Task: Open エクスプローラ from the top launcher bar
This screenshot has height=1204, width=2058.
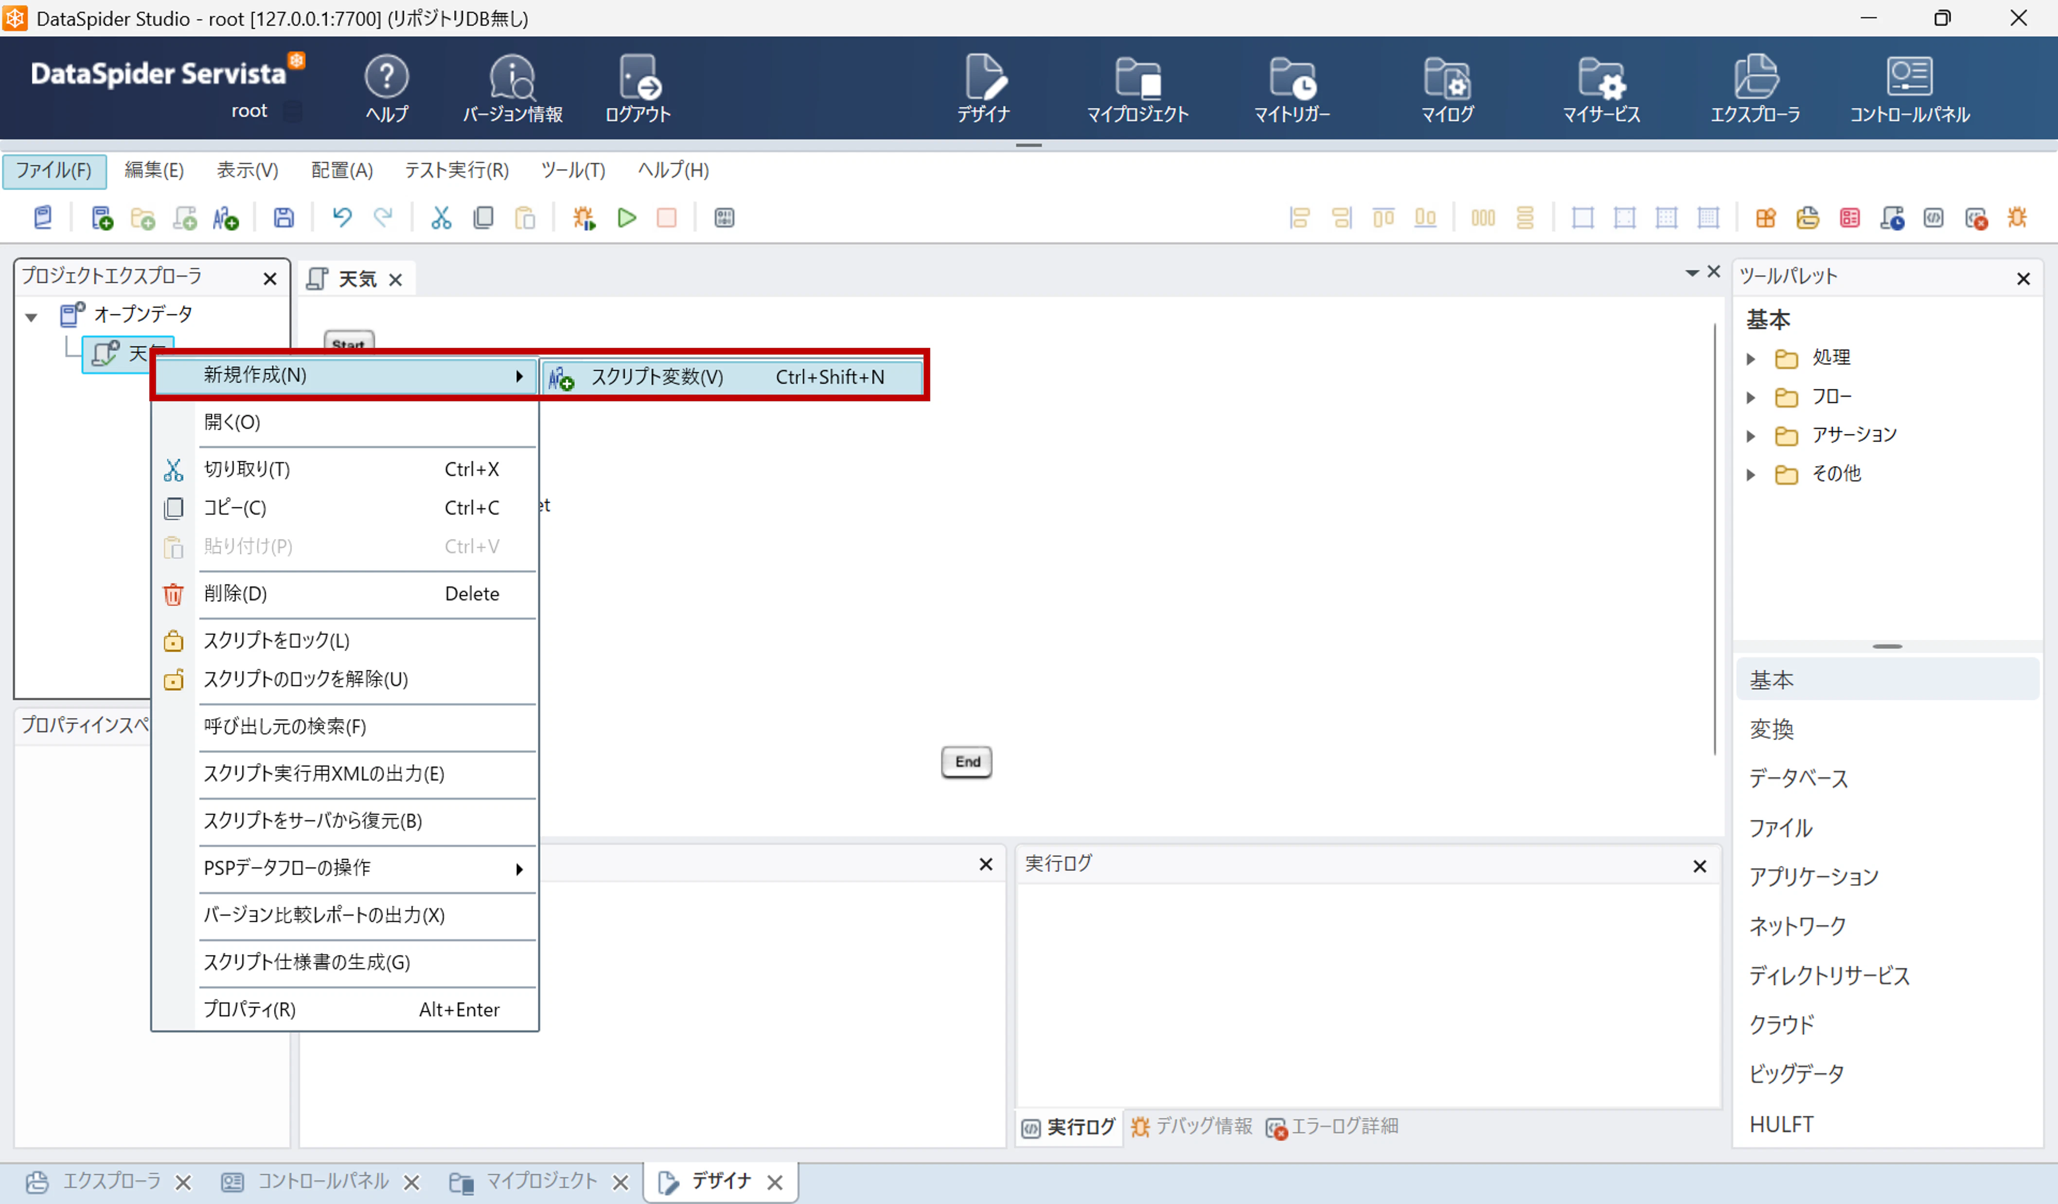Action: coord(1755,88)
